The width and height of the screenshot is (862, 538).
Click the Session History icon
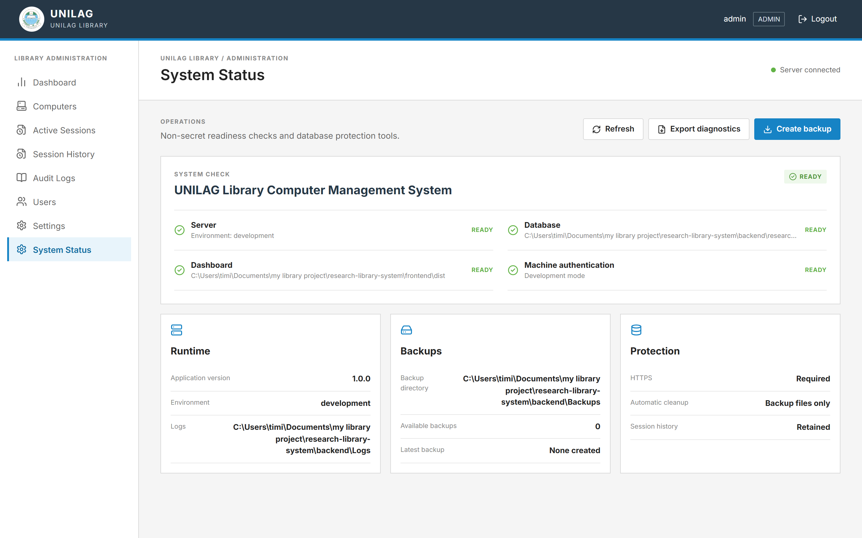(x=21, y=154)
